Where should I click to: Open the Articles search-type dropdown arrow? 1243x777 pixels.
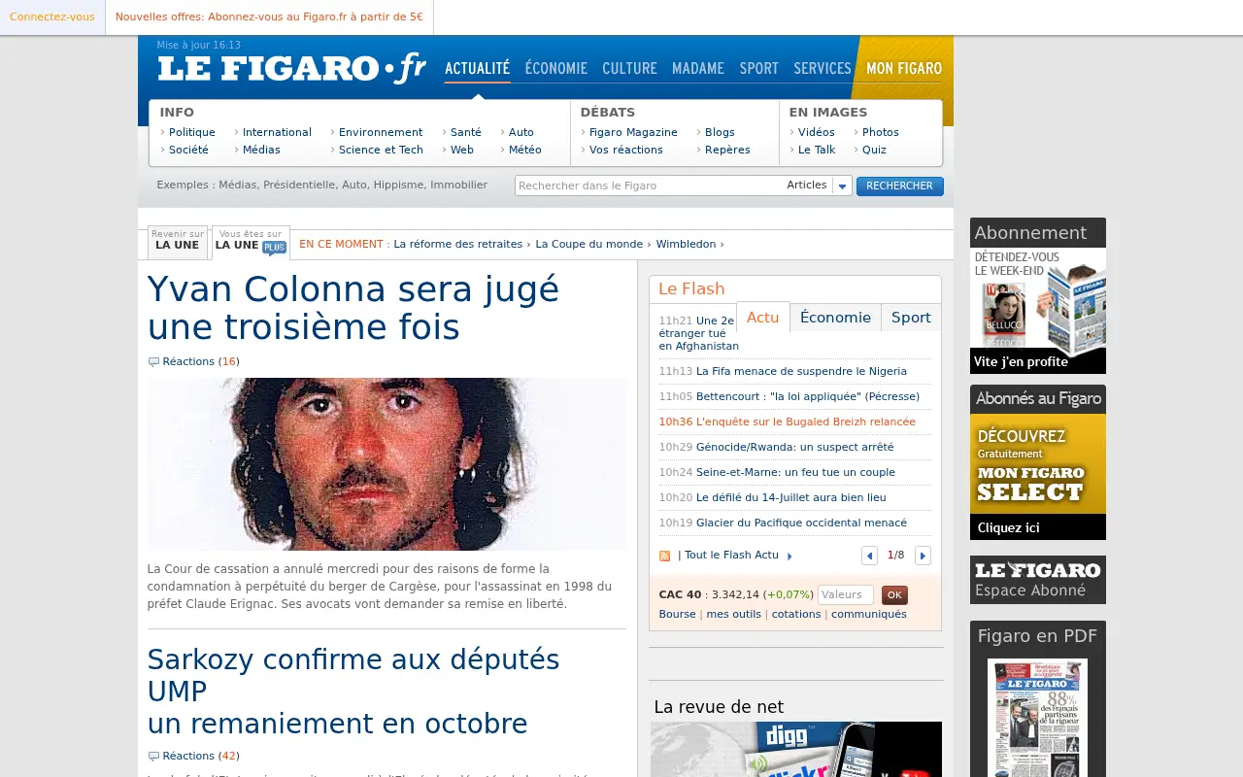click(x=842, y=186)
